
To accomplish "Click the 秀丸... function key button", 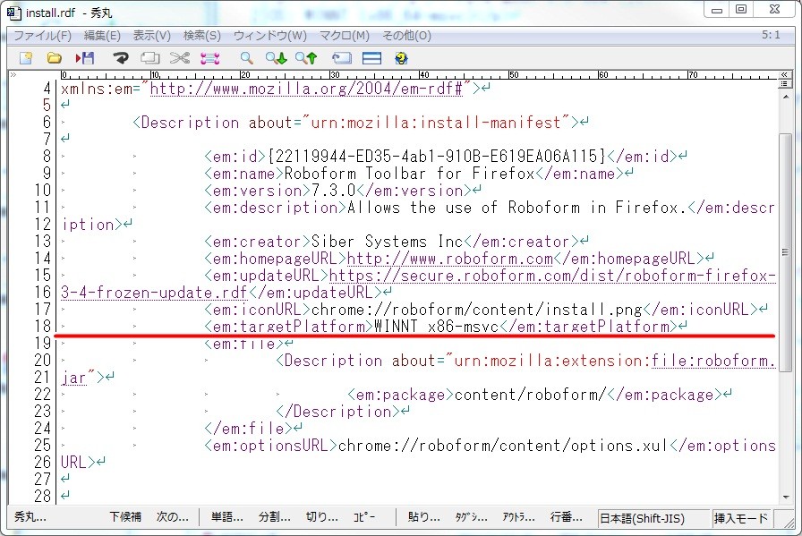I will [30, 517].
